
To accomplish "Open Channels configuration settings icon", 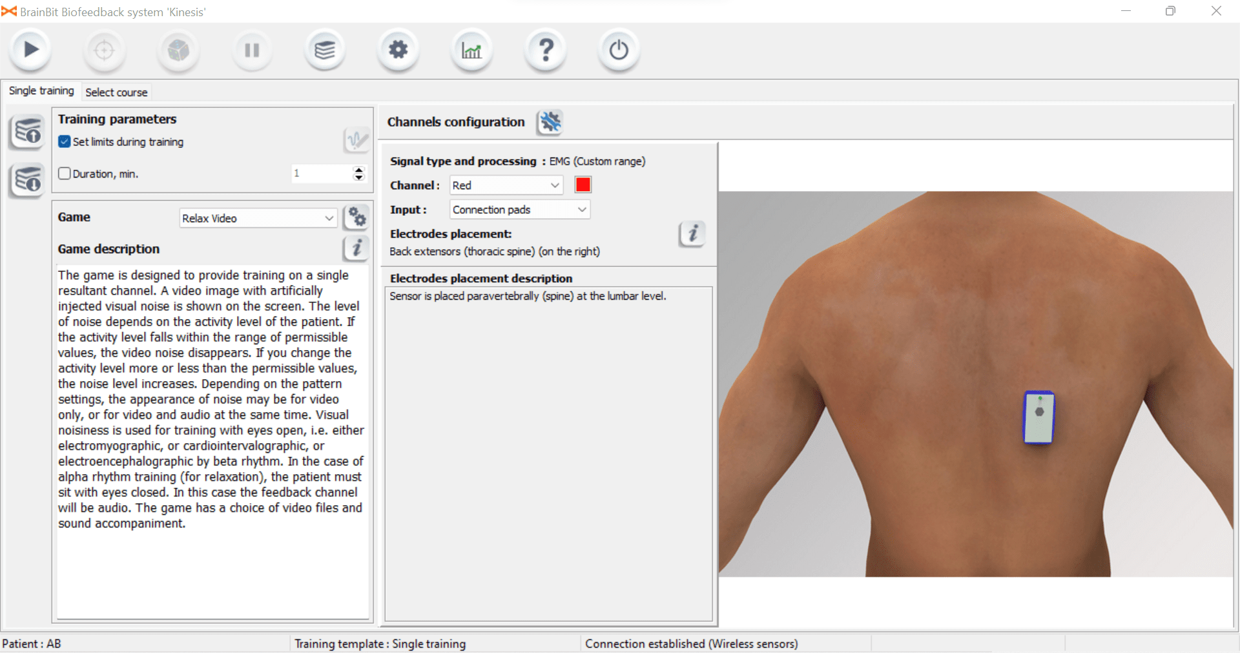I will (550, 122).
